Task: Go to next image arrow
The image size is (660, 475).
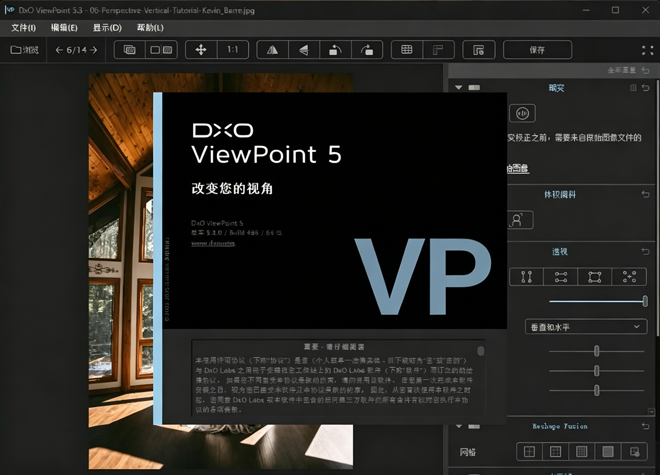Action: pyautogui.click(x=94, y=50)
